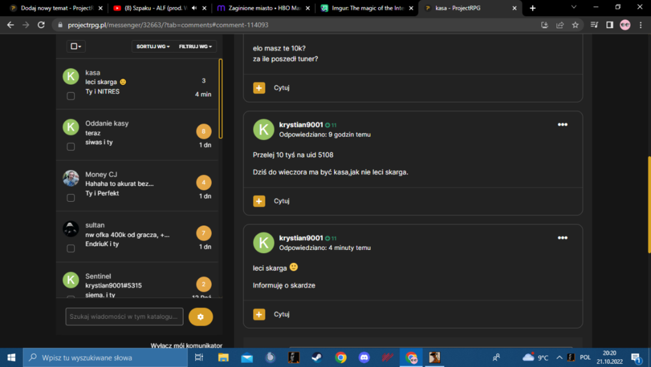Open File Explorer from the taskbar
The height and width of the screenshot is (367, 651).
(223, 357)
